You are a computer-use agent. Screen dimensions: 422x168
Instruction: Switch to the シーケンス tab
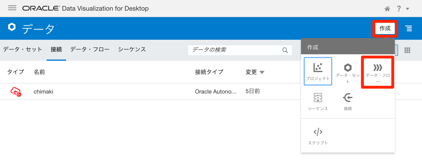(x=132, y=49)
